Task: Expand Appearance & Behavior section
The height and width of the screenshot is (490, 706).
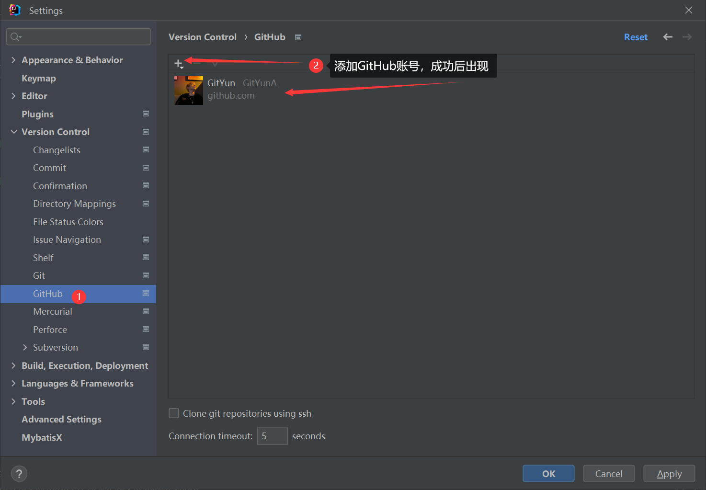Action: point(13,60)
